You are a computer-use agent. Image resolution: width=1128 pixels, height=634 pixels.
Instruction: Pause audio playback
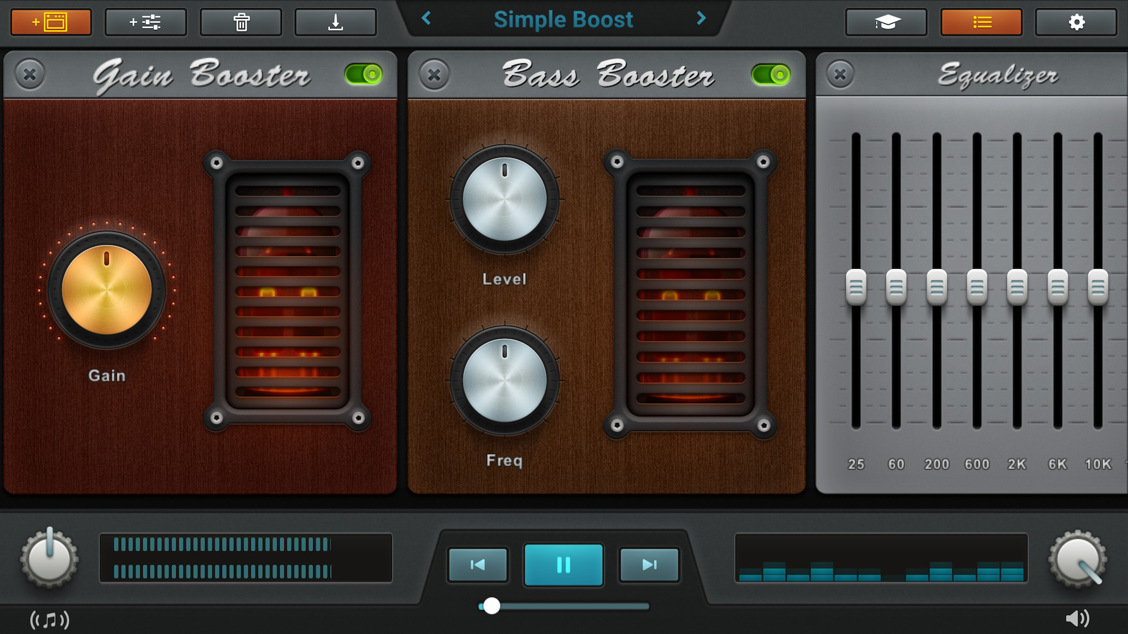pos(563,565)
